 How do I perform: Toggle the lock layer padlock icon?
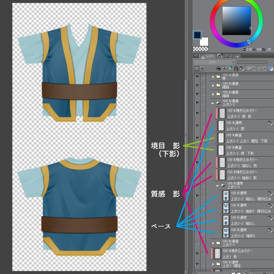[x=236, y=68]
